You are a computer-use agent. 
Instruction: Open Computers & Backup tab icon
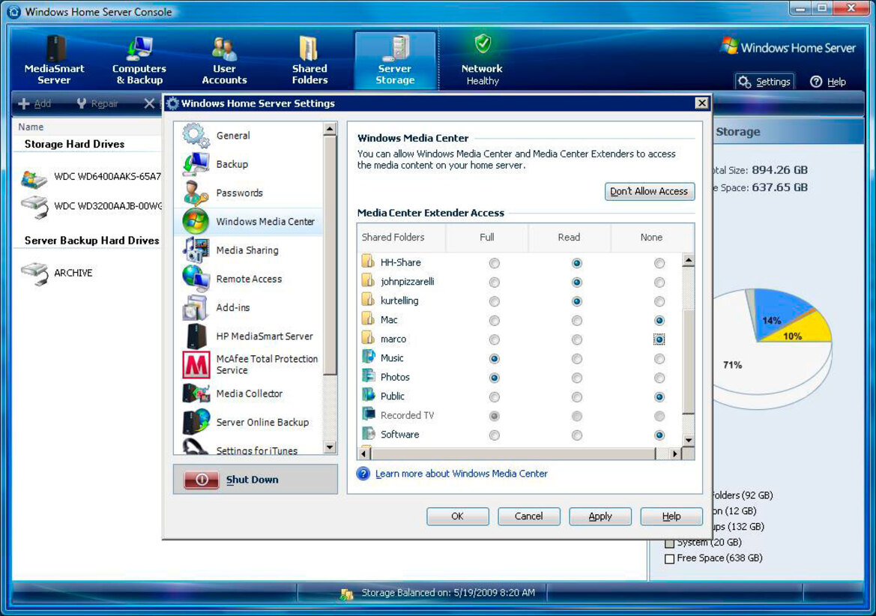coord(139,48)
